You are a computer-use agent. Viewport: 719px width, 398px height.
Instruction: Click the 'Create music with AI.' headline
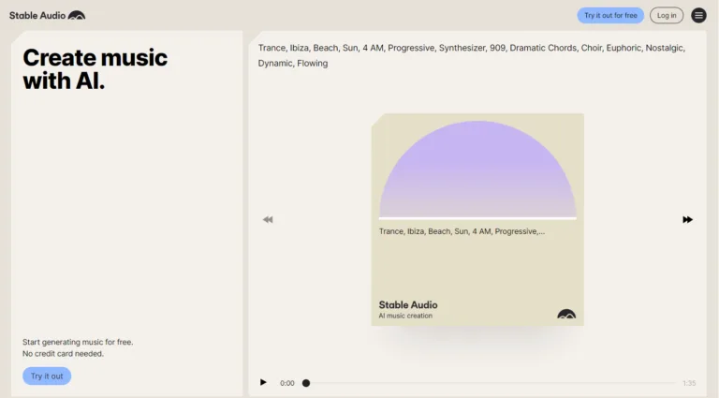[95, 69]
